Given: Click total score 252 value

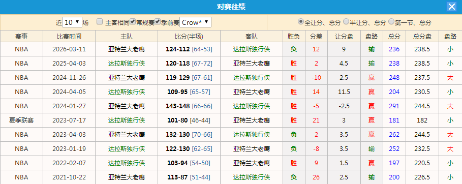Looking at the screenshot, I should click(x=394, y=148).
